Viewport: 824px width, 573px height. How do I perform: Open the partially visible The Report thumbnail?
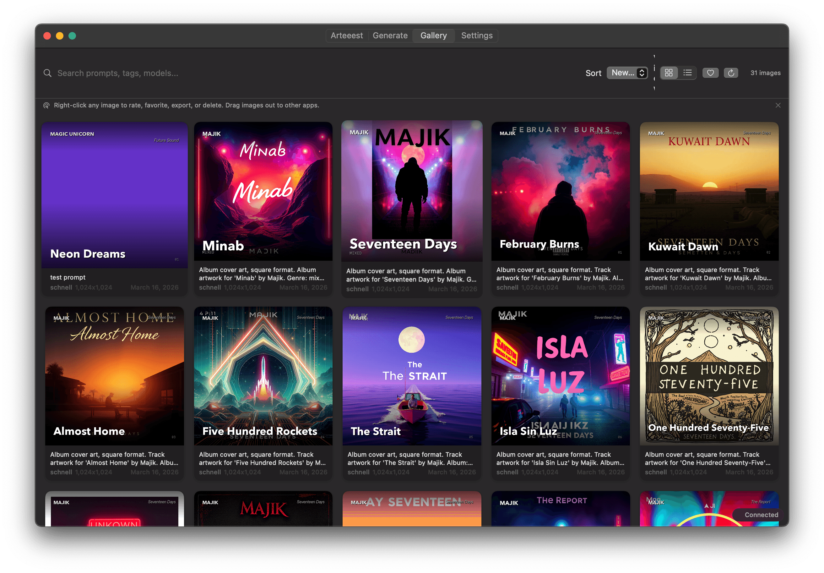pos(560,509)
